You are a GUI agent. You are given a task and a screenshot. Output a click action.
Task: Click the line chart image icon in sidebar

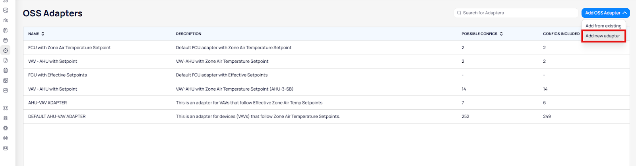tap(6, 91)
